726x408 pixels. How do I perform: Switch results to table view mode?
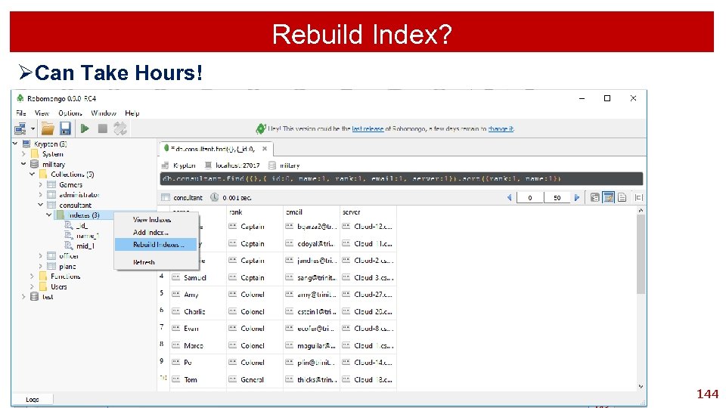(609, 197)
